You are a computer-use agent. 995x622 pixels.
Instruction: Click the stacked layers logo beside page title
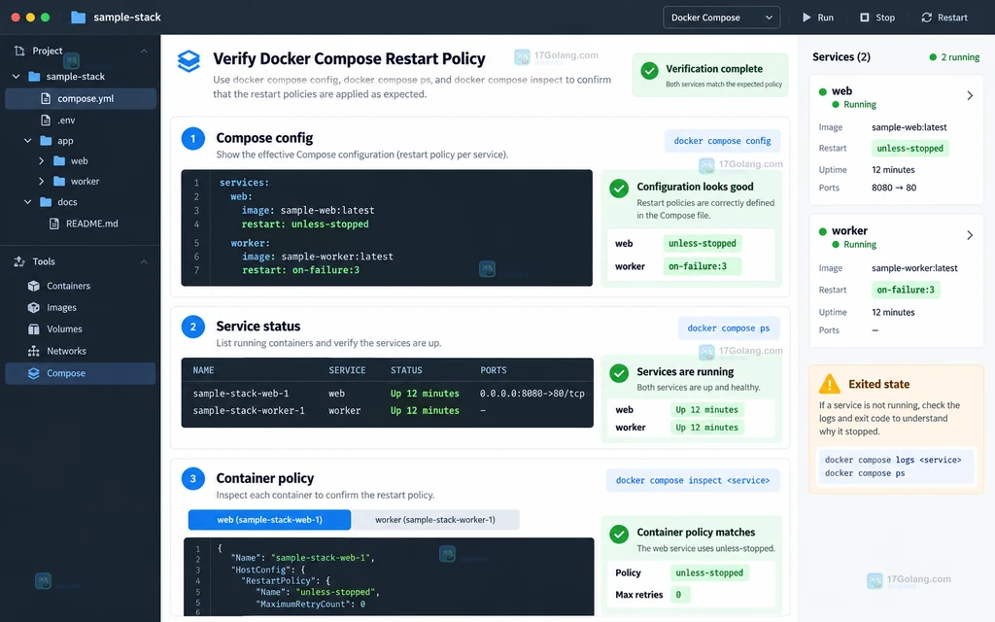pyautogui.click(x=189, y=61)
